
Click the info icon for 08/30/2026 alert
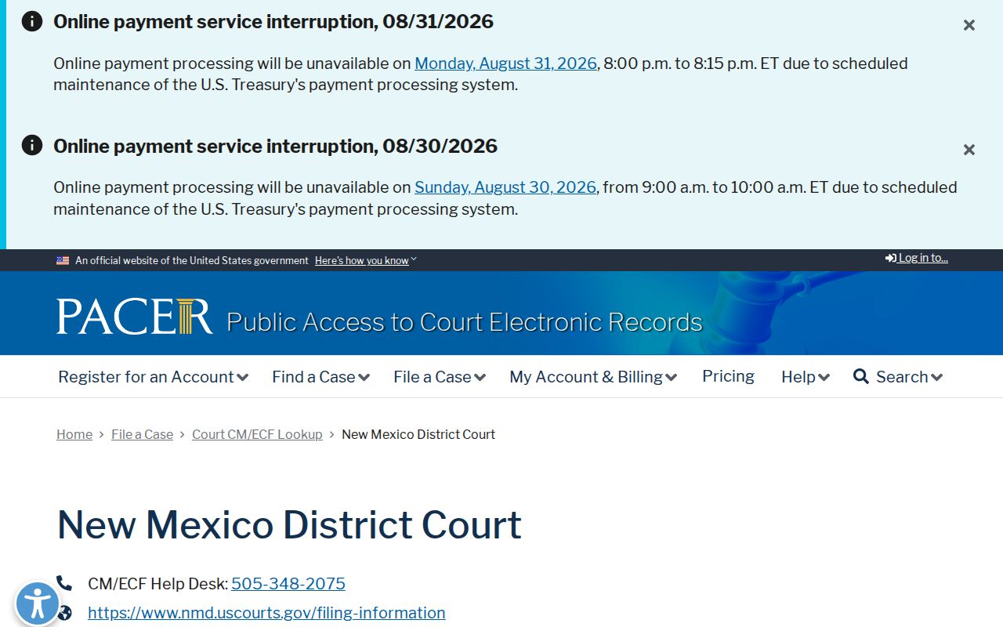pyautogui.click(x=32, y=145)
